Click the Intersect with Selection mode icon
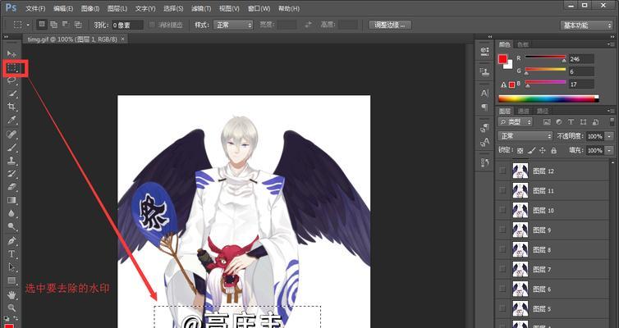This screenshot has height=328, width=619. coord(78,25)
